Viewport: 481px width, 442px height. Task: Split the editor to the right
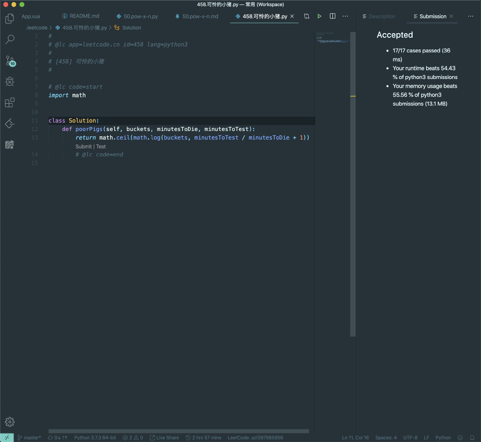coord(332,16)
